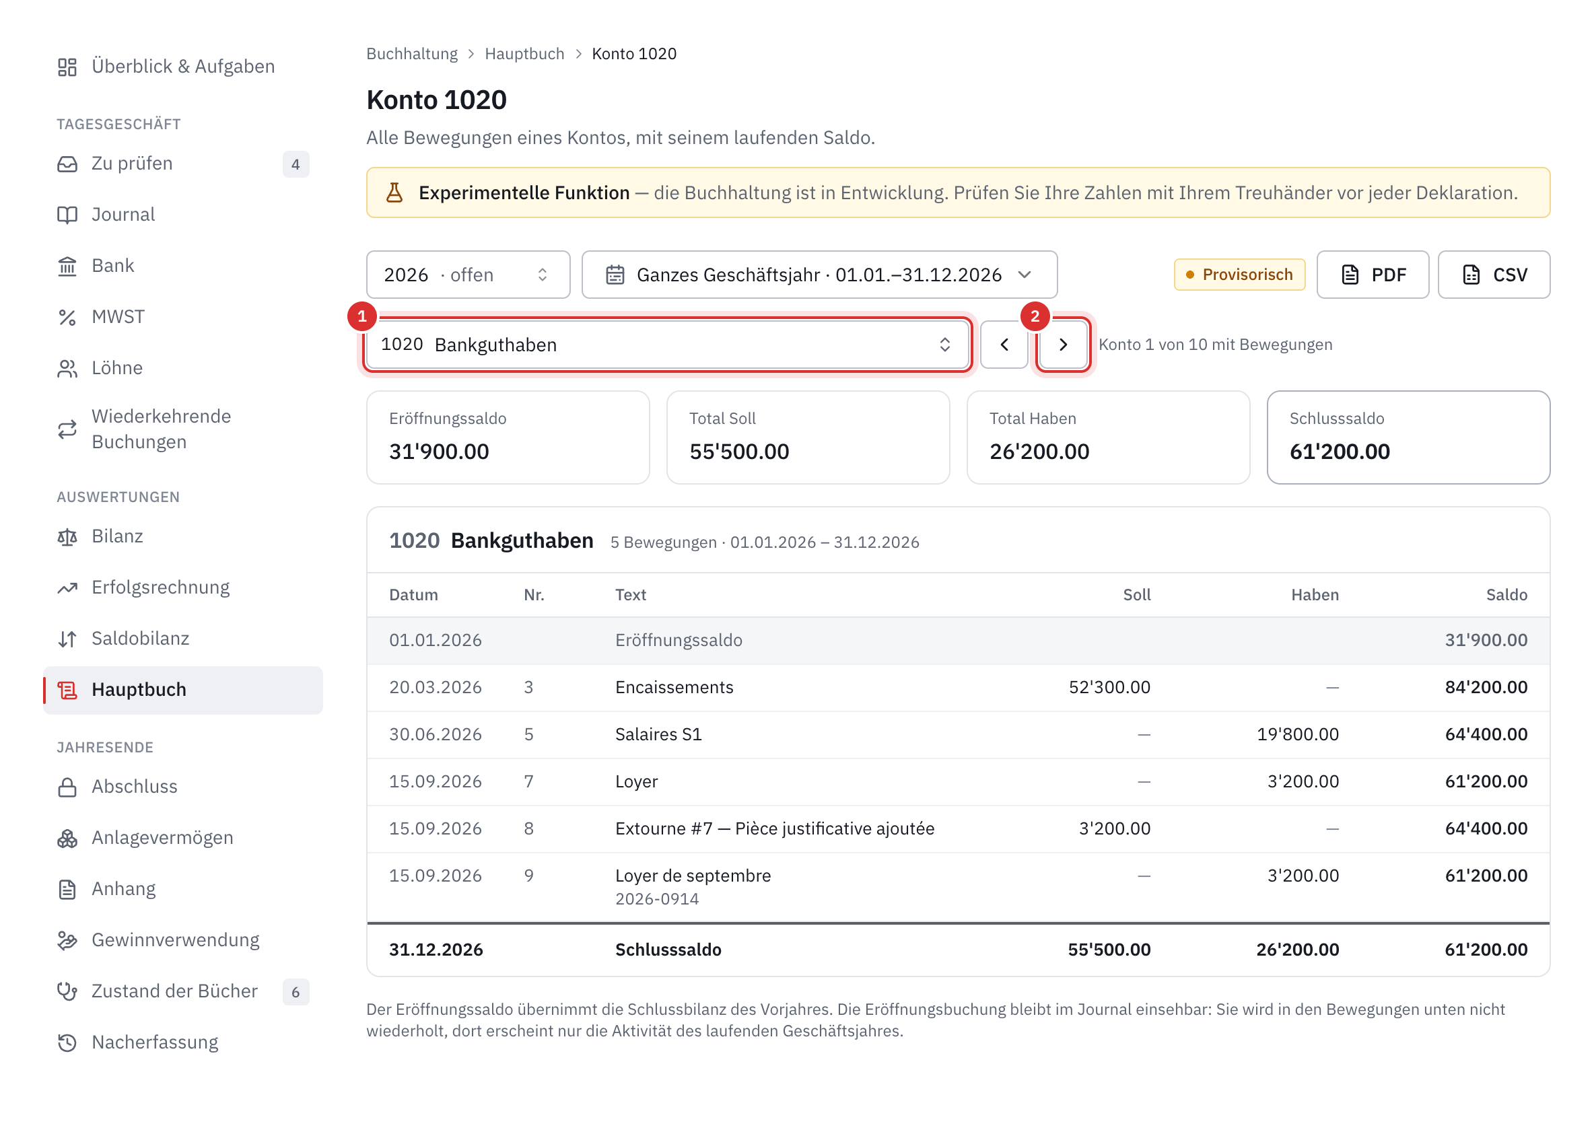Click the Saldobilanz arrows icon
1594x1136 pixels.
tap(67, 639)
